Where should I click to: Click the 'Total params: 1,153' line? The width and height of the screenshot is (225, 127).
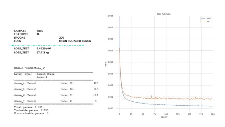[28, 107]
